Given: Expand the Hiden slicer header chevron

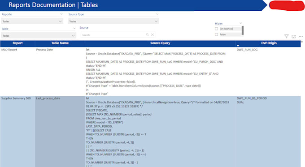Looking at the screenshot, I should pyautogui.click(x=240, y=23).
